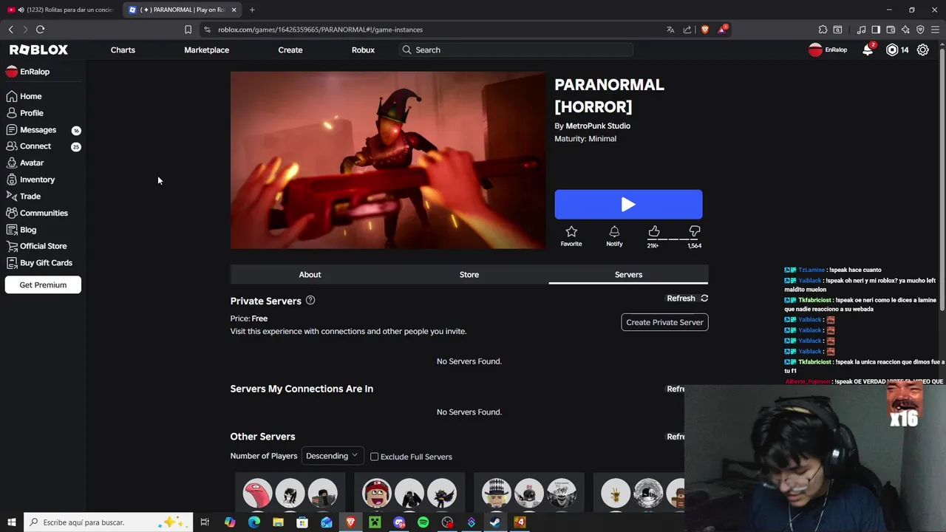The height and width of the screenshot is (532, 946).
Task: Open EnRalop profile in the top bar
Action: 828,50
